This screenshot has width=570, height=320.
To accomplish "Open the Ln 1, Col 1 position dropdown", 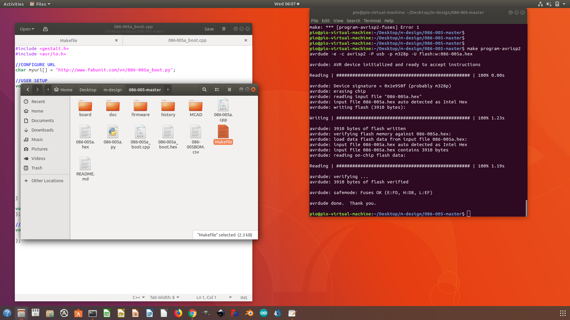I will (214, 297).
